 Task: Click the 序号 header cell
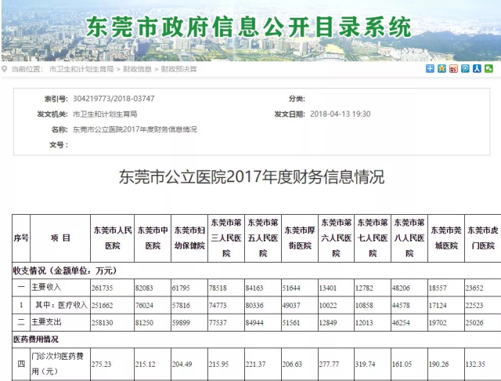tap(21, 238)
